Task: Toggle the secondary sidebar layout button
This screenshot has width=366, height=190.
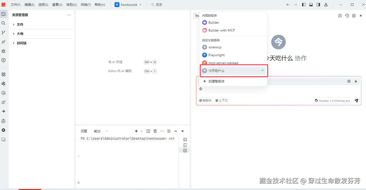Action: [x=318, y=5]
